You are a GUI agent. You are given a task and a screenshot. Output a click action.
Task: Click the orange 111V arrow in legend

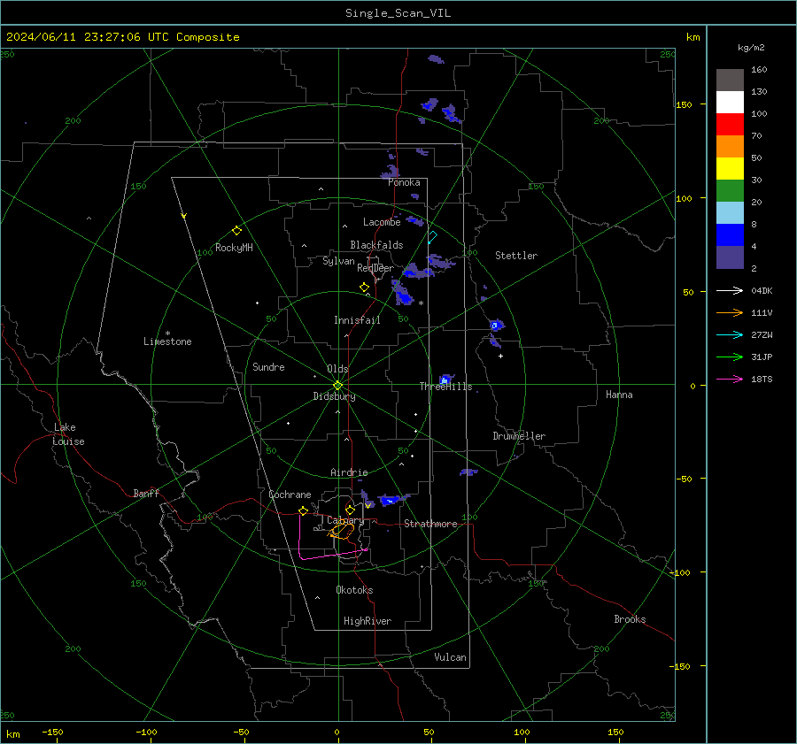click(x=730, y=313)
